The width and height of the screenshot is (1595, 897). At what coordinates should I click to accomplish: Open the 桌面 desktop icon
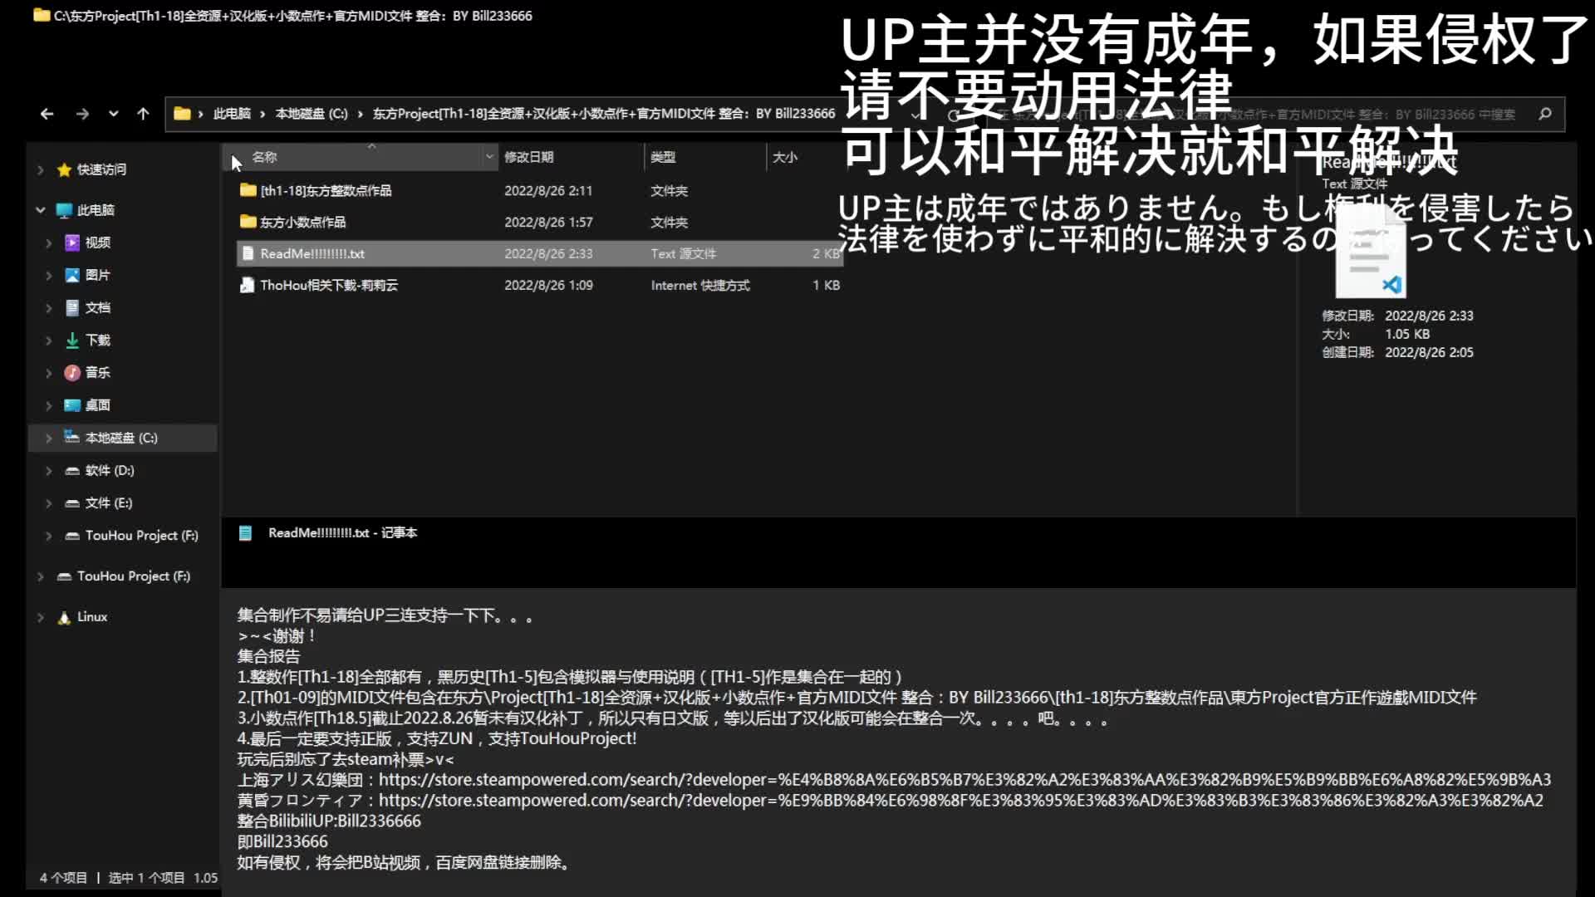point(72,405)
